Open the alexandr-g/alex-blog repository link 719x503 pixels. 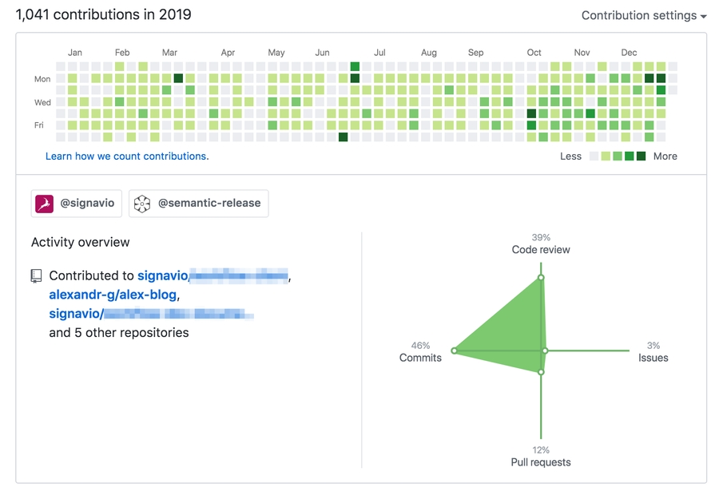point(113,295)
